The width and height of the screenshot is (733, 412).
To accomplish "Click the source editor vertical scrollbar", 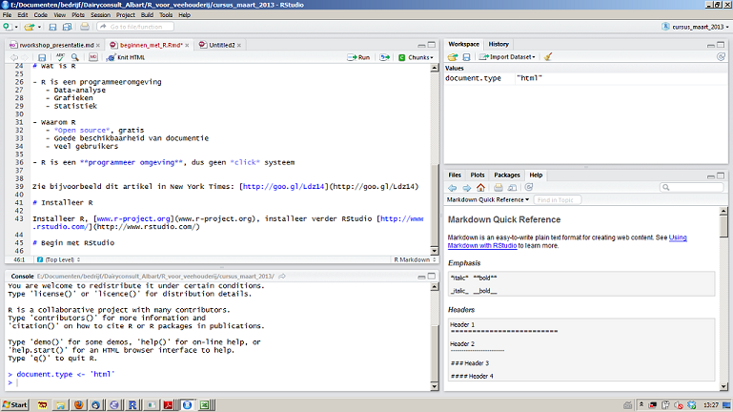I will coord(435,159).
